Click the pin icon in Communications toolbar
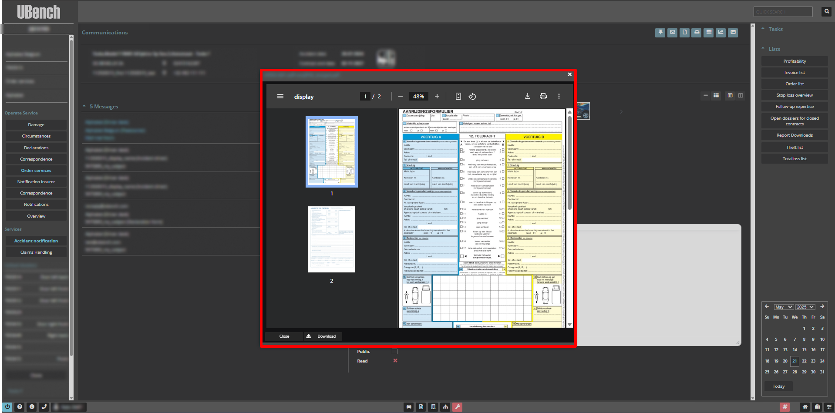The width and height of the screenshot is (835, 413). 660,32
